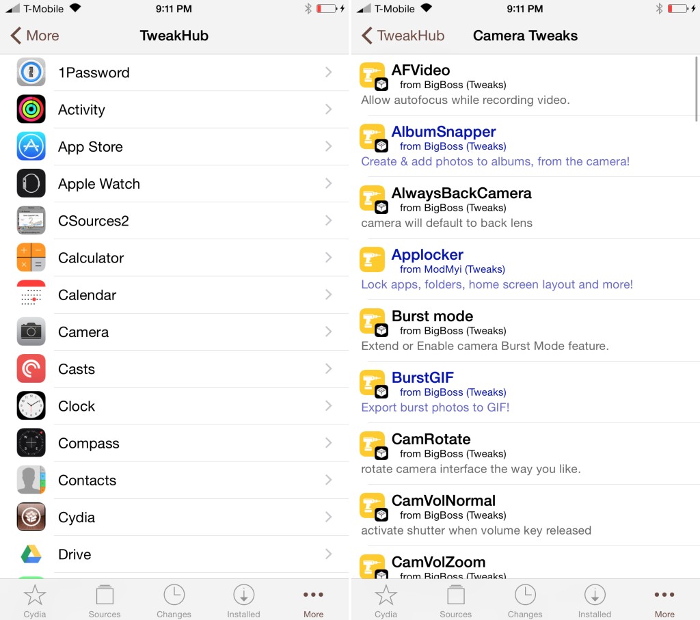
Task: Open the Drive row chevron
Action: [x=329, y=554]
